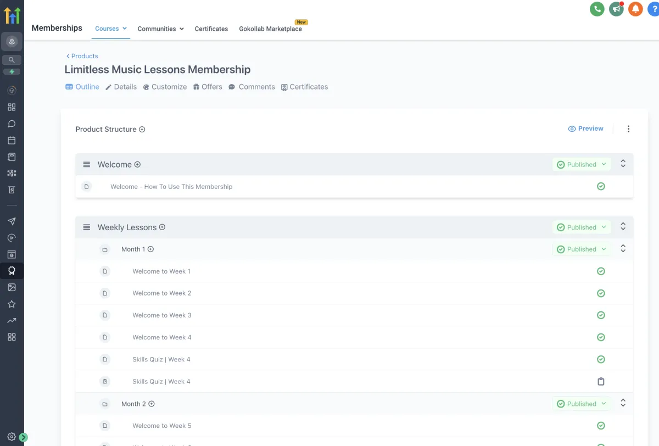Open the product Certificates tab
This screenshot has width=659, height=446.
tap(304, 87)
